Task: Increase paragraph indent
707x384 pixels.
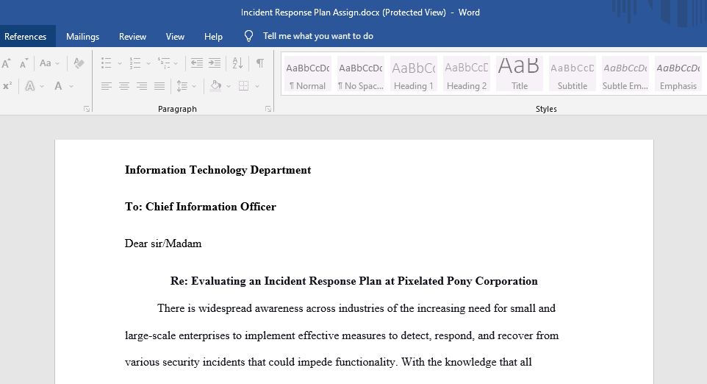Action: (215, 63)
